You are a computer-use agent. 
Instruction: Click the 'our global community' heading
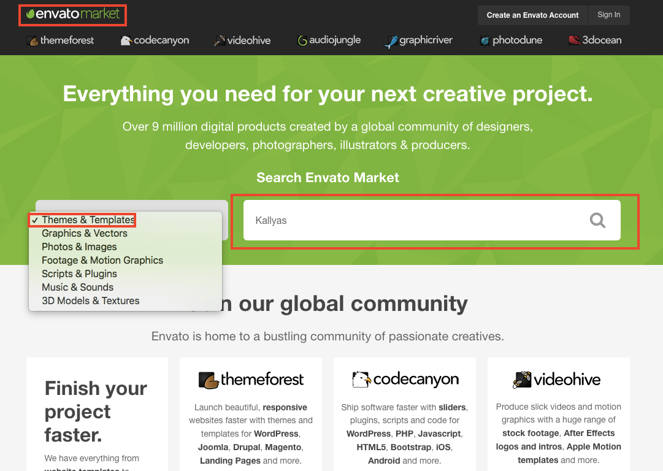point(353,304)
